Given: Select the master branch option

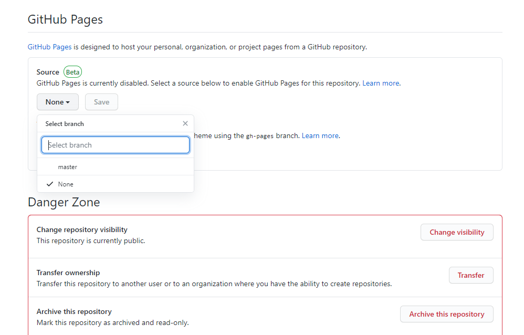Looking at the screenshot, I should click(68, 167).
